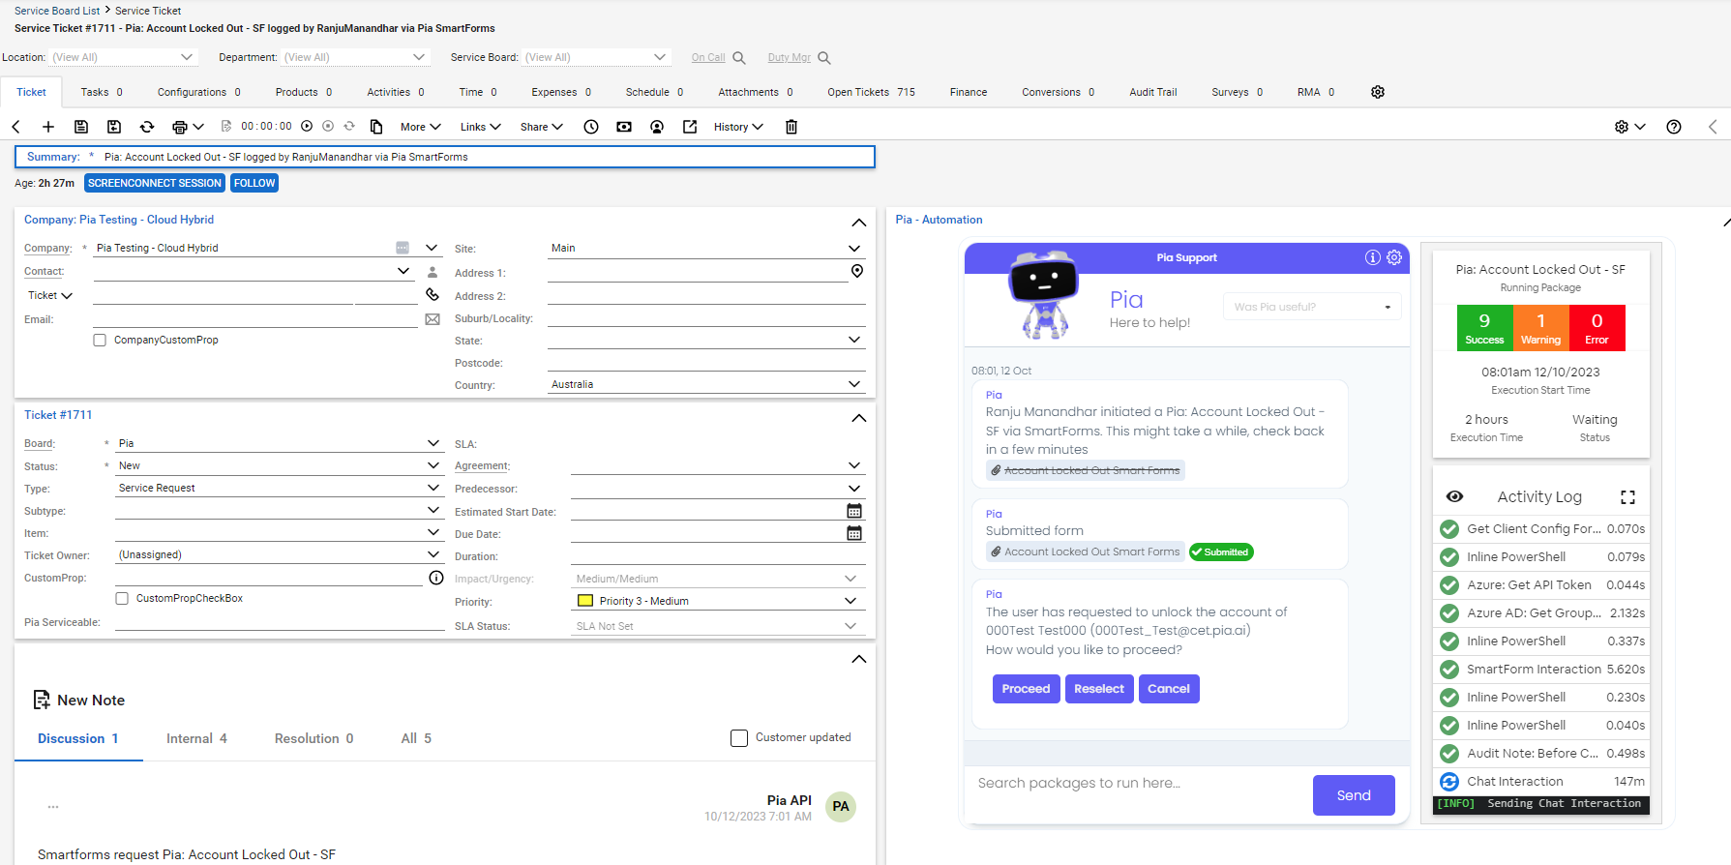The image size is (1731, 865).
Task: Click the Pia Support settings gear
Action: click(1394, 257)
